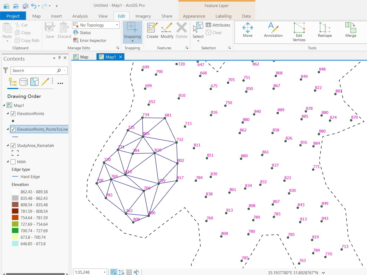This screenshot has height=275, width=367.
Task: Open the Project tab
Action: tap(13, 16)
